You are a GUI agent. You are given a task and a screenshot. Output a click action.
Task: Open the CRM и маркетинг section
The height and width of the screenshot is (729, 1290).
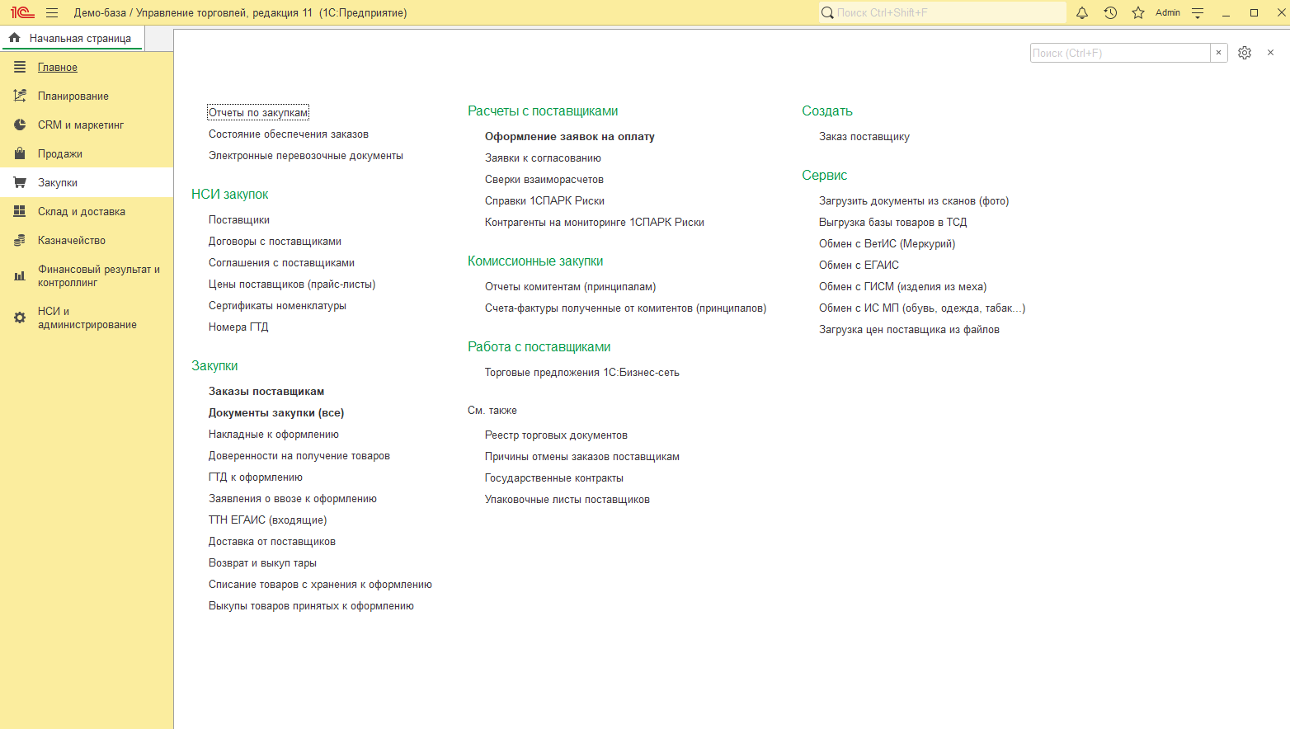pyautogui.click(x=81, y=125)
